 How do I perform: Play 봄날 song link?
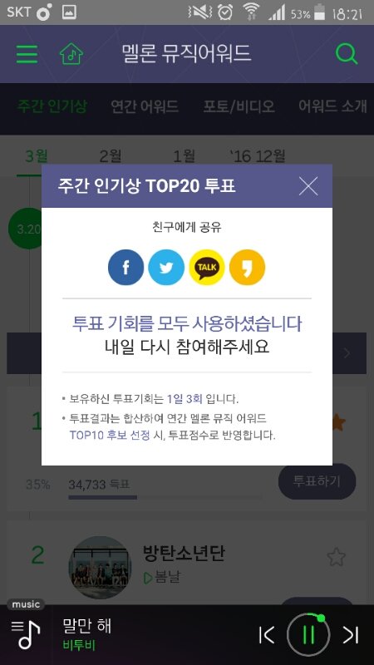coord(162,578)
